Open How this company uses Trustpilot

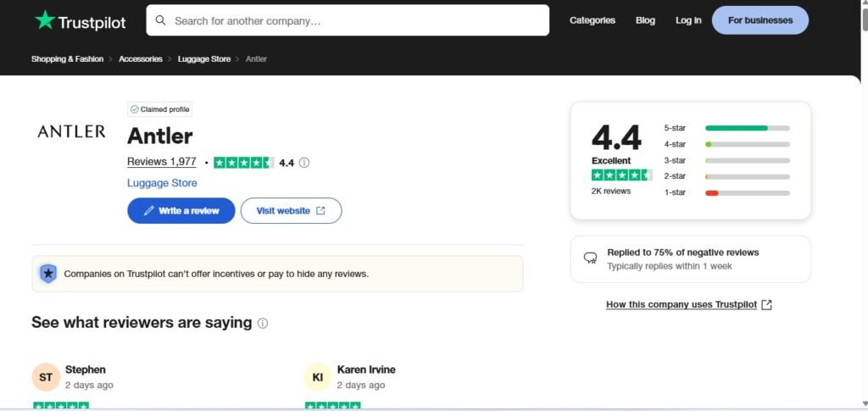point(682,305)
